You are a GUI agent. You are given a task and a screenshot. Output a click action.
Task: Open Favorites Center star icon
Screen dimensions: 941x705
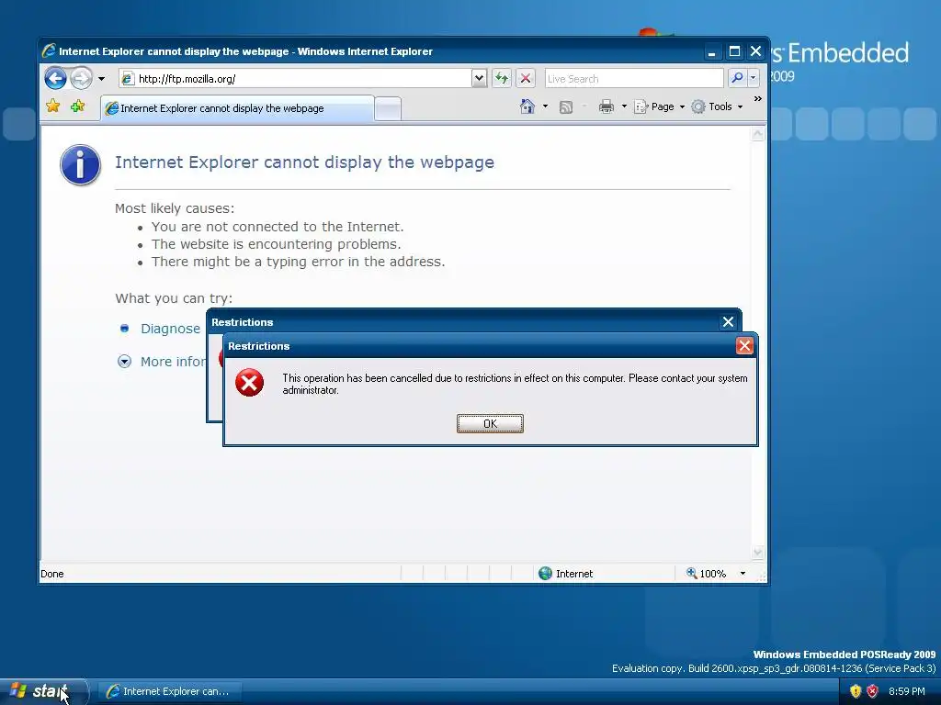[x=52, y=106]
